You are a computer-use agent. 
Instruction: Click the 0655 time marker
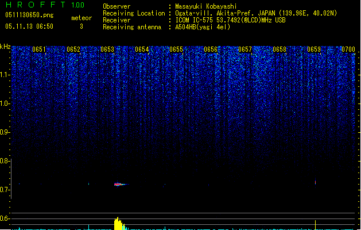[x=176, y=49]
